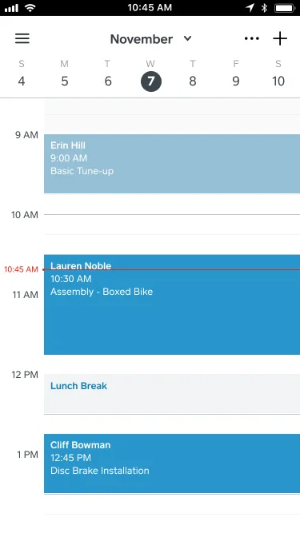Open Erin Hill's Basic Tune-up appointment

pos(172,164)
